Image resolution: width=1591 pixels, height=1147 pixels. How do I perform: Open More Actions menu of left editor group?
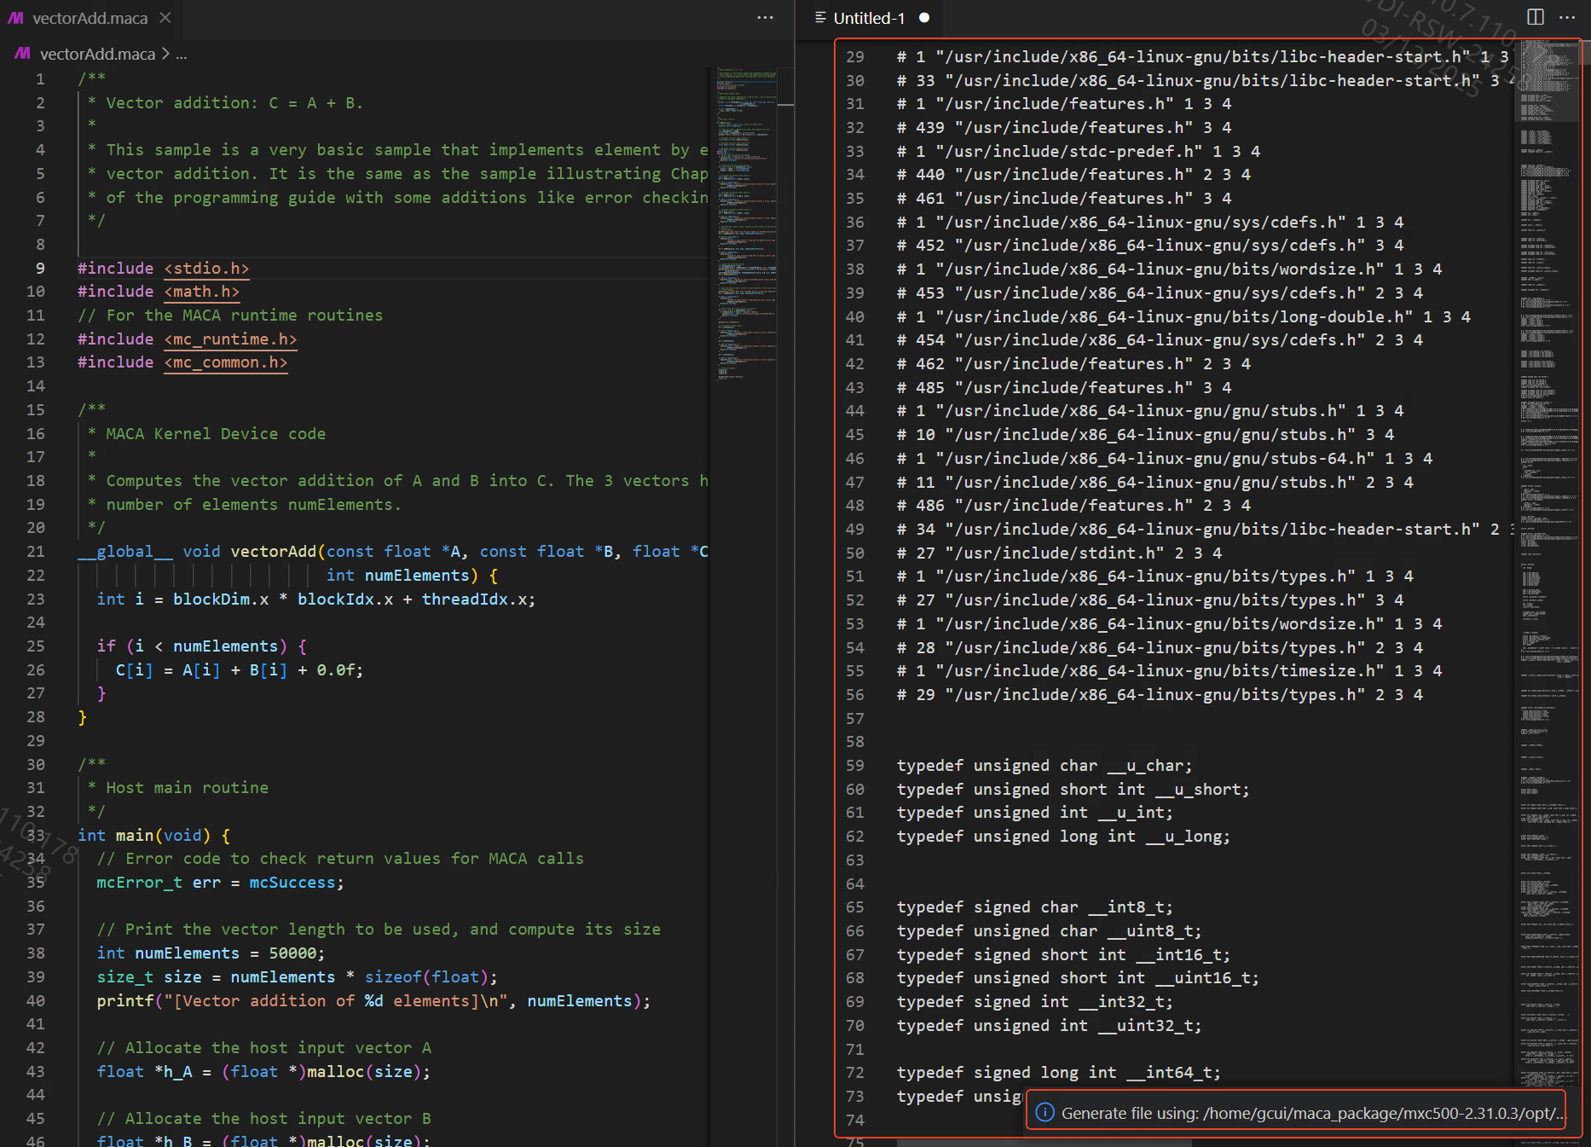click(x=765, y=18)
